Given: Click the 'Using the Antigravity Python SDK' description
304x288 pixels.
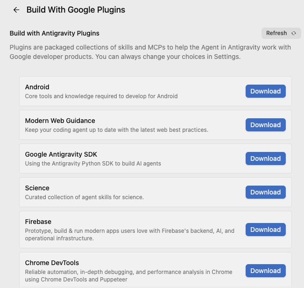Looking at the screenshot, I should pos(93,164).
